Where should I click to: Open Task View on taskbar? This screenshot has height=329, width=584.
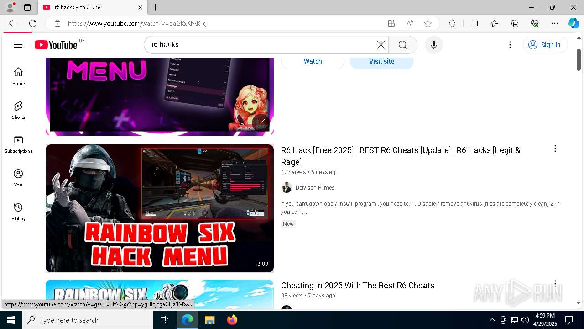click(164, 320)
